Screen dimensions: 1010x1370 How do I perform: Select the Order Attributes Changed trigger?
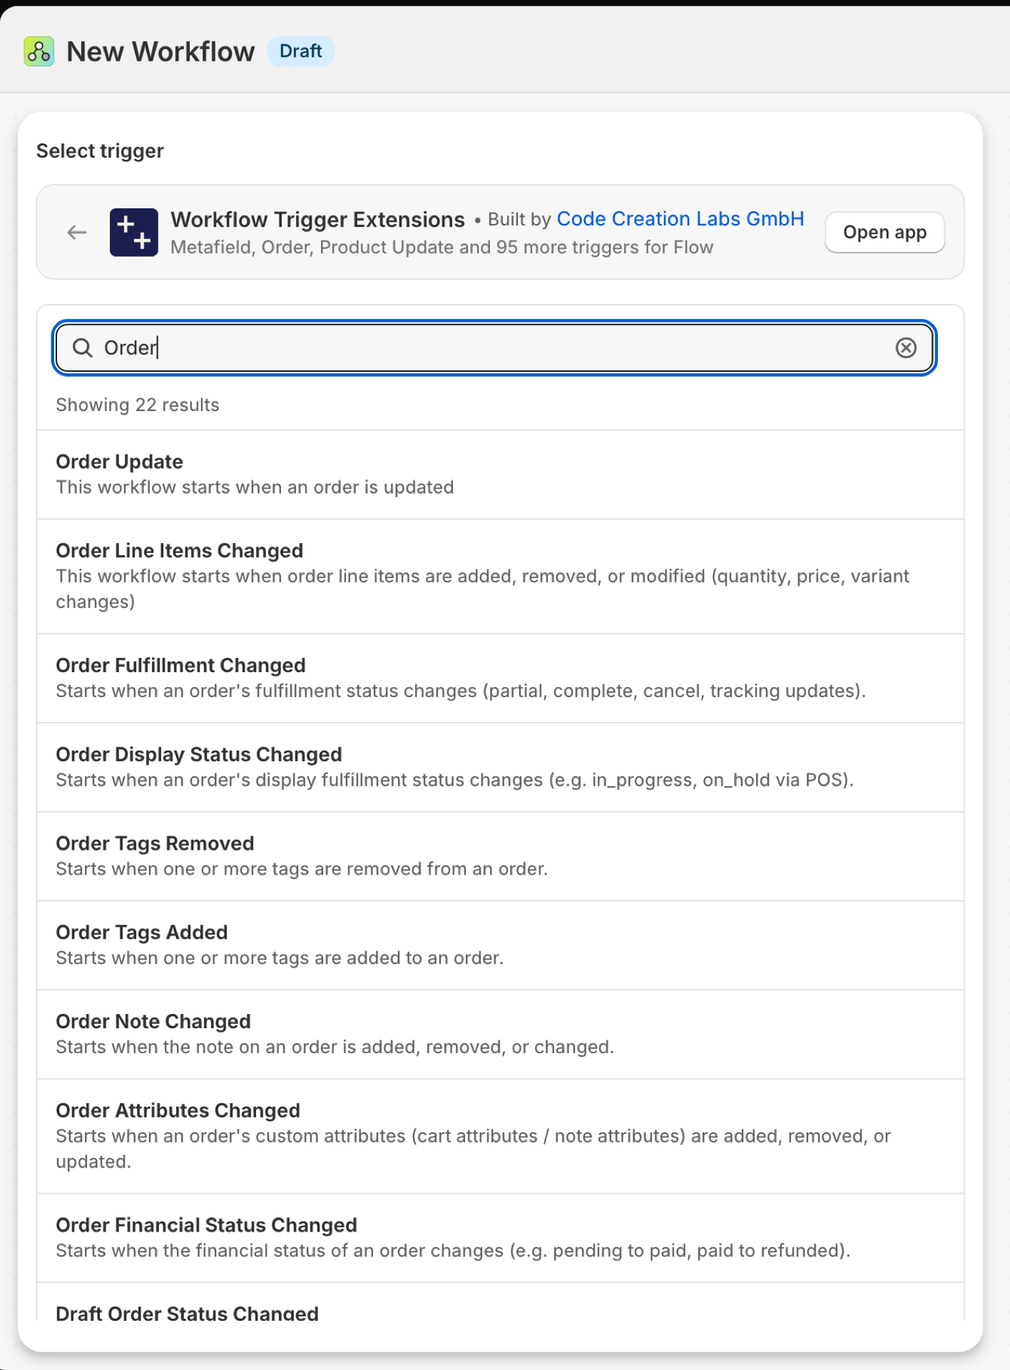[501, 1136]
